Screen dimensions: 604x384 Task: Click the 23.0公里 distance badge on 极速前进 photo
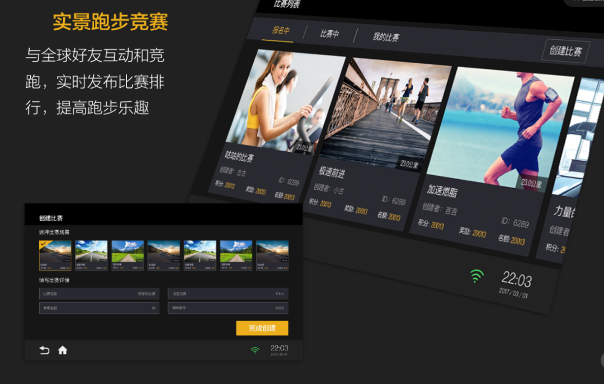[409, 165]
